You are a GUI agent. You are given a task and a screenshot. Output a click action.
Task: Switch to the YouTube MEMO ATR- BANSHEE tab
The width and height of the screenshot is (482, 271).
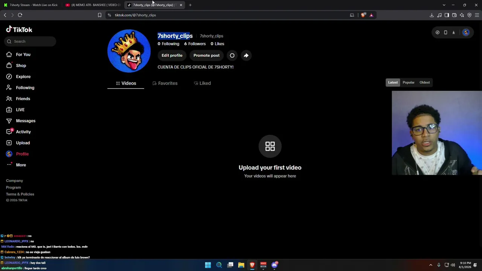(x=93, y=5)
